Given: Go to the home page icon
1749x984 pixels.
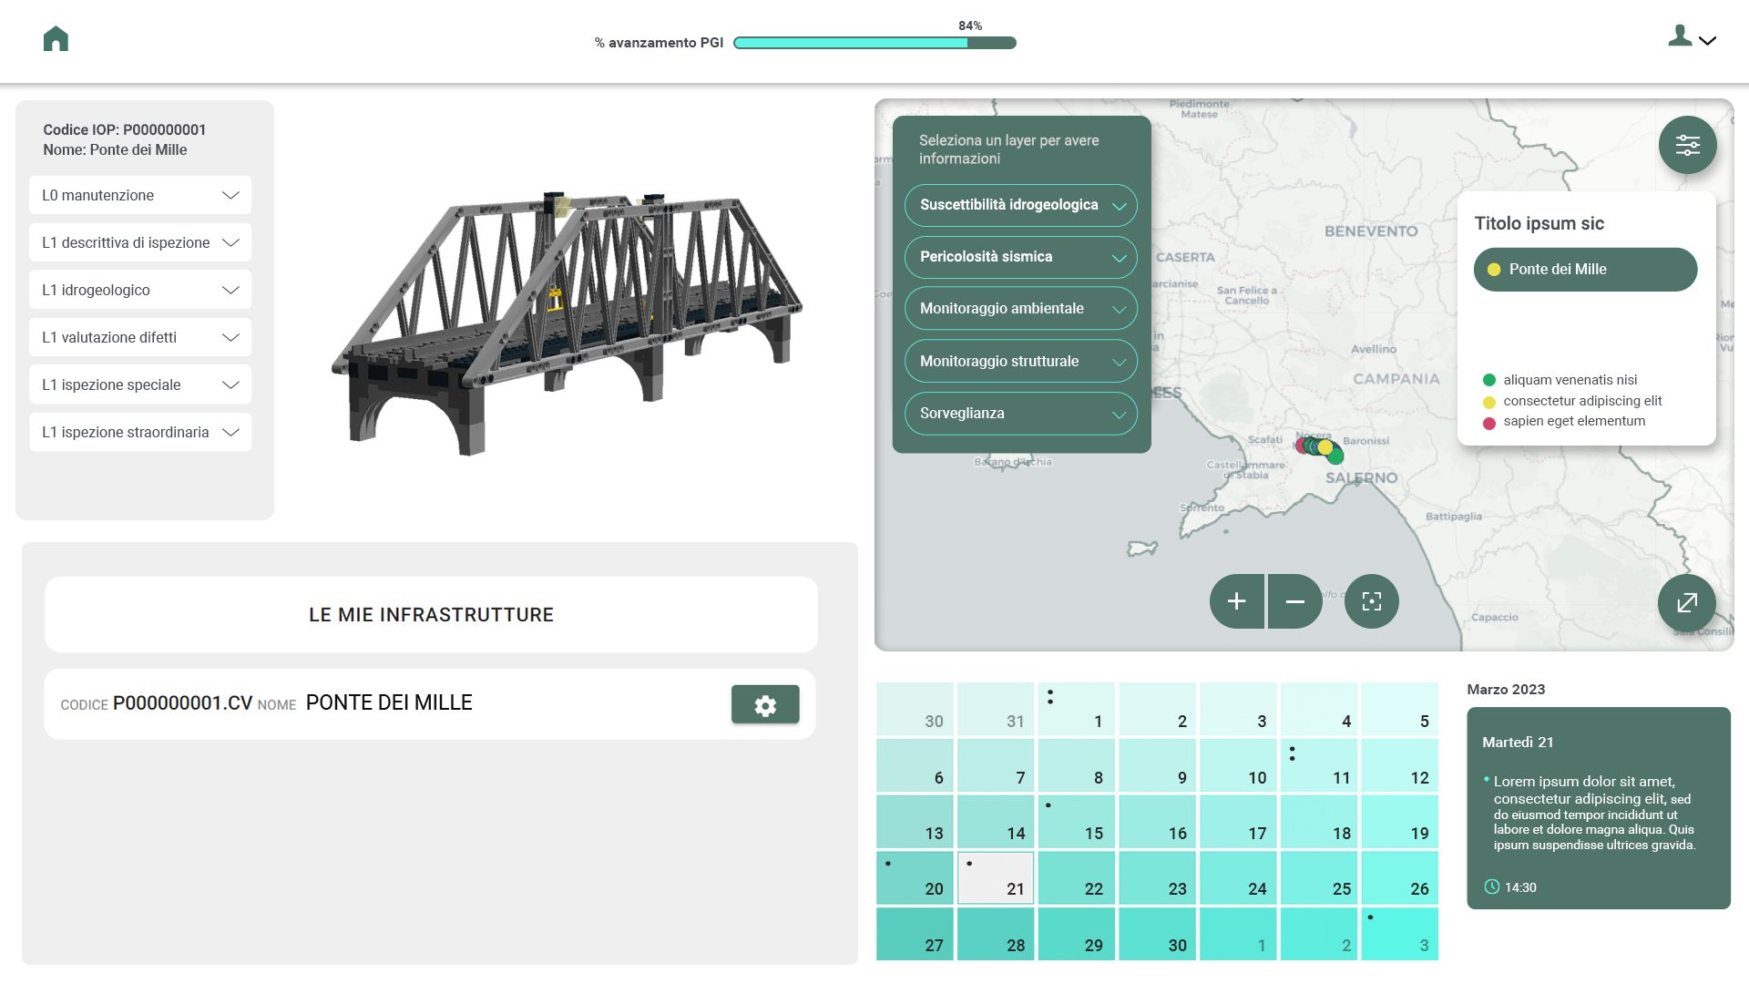Looking at the screenshot, I should 56,38.
